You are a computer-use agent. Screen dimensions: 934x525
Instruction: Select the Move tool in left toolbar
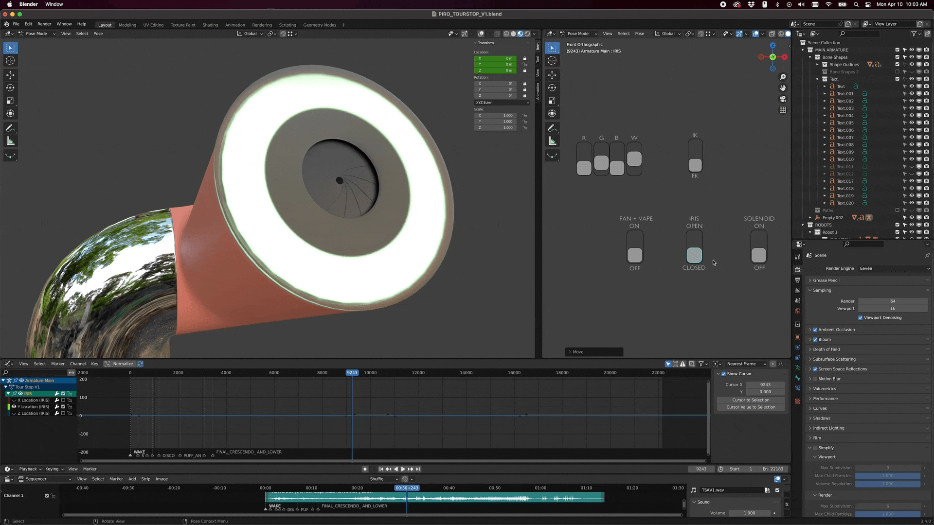point(10,75)
